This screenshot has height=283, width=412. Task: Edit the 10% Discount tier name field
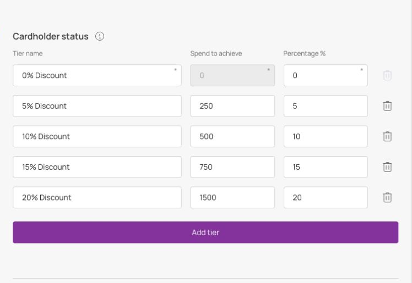(97, 136)
